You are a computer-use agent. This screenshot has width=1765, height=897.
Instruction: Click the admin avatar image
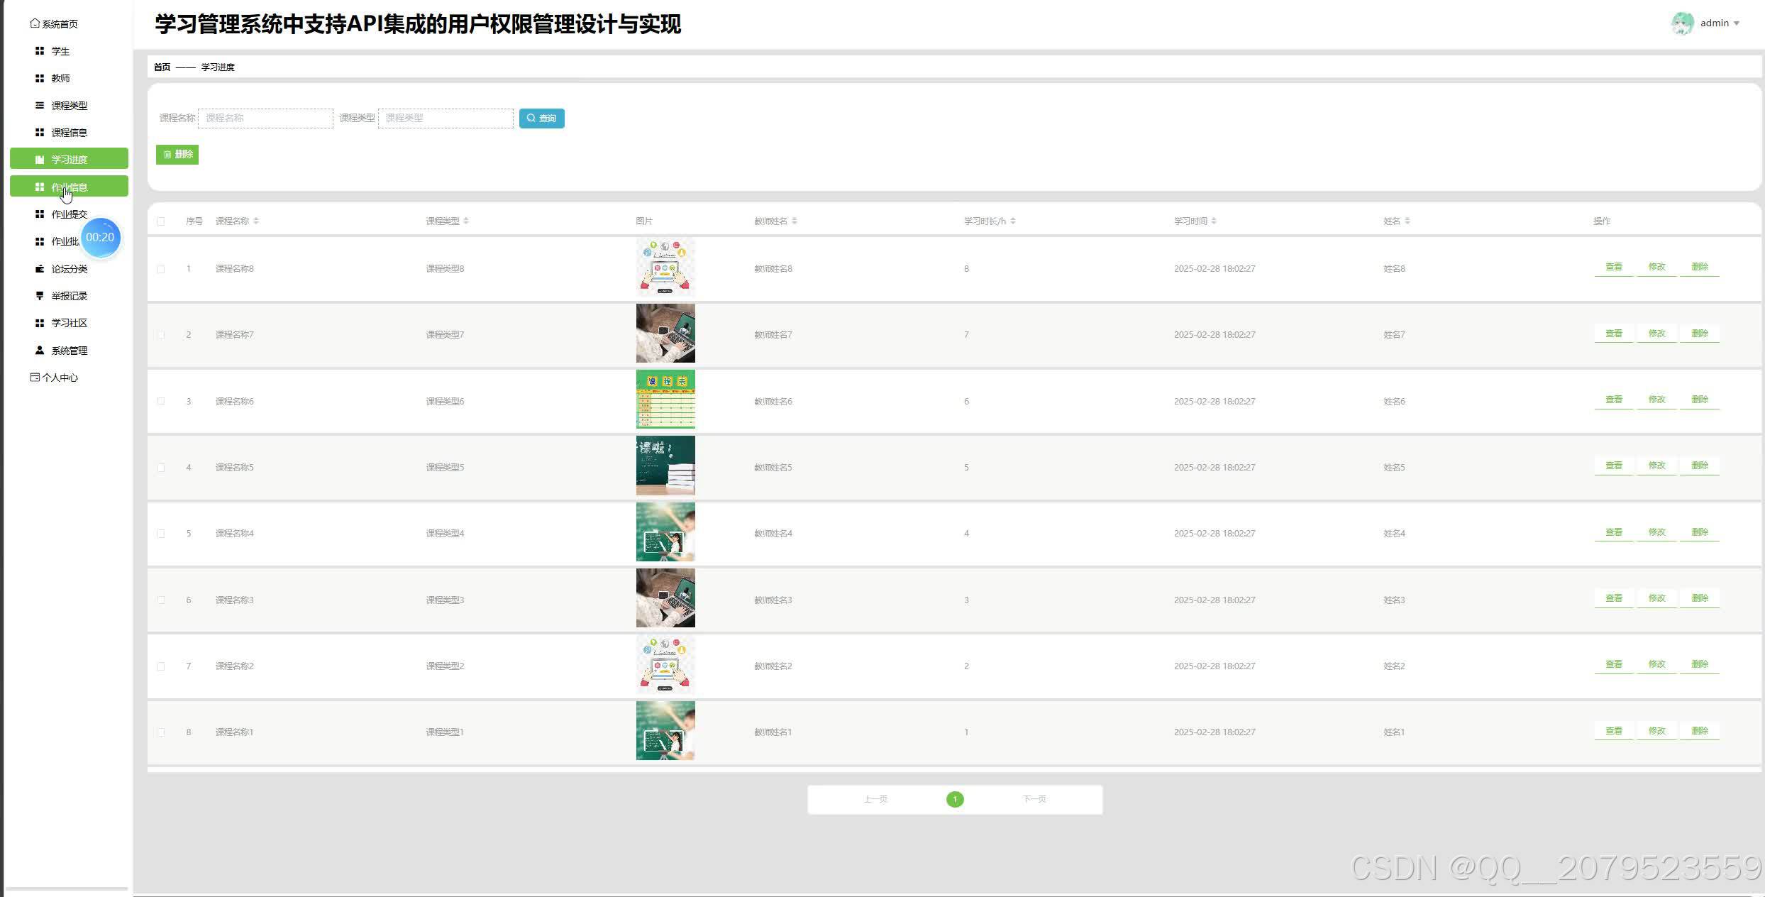(1682, 23)
